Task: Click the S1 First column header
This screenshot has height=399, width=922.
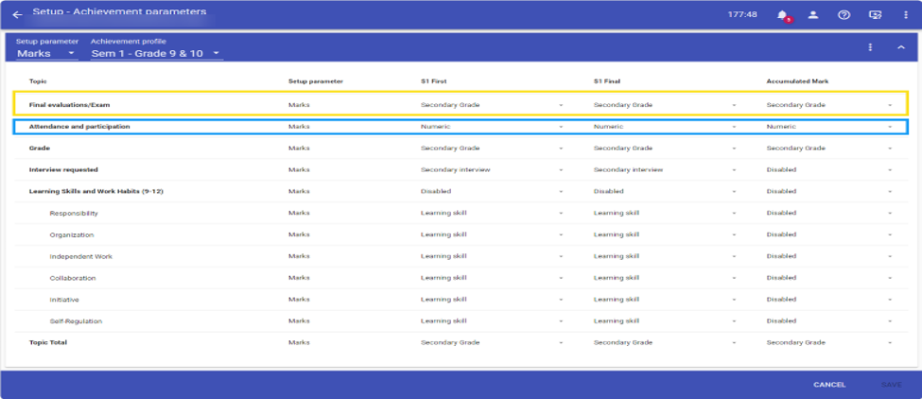Action: [433, 81]
